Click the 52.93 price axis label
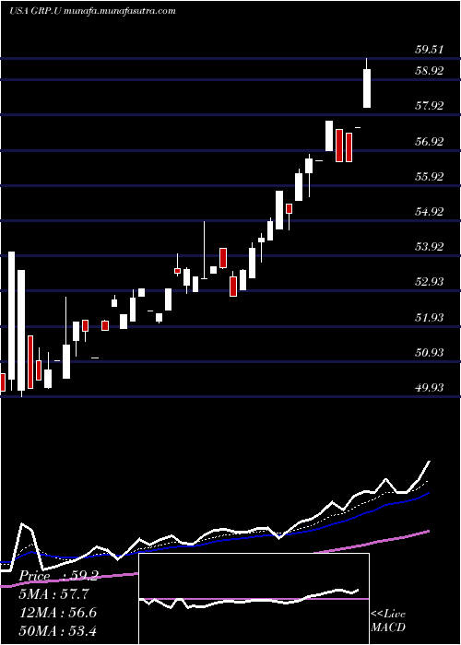The width and height of the screenshot is (461, 645). 430,282
